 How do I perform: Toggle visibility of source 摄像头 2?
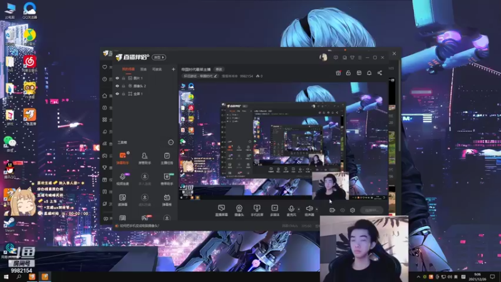(x=117, y=86)
